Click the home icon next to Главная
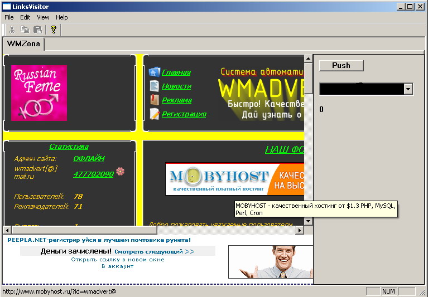The width and height of the screenshot is (428, 297). pyautogui.click(x=154, y=72)
